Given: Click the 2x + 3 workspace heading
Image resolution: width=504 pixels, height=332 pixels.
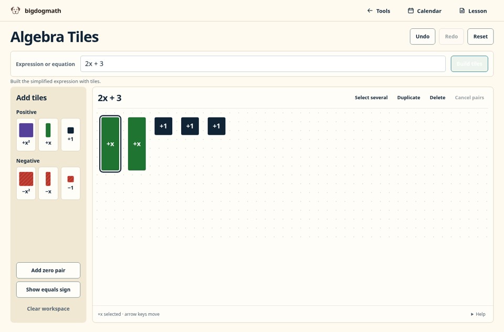Looking at the screenshot, I should (x=110, y=98).
